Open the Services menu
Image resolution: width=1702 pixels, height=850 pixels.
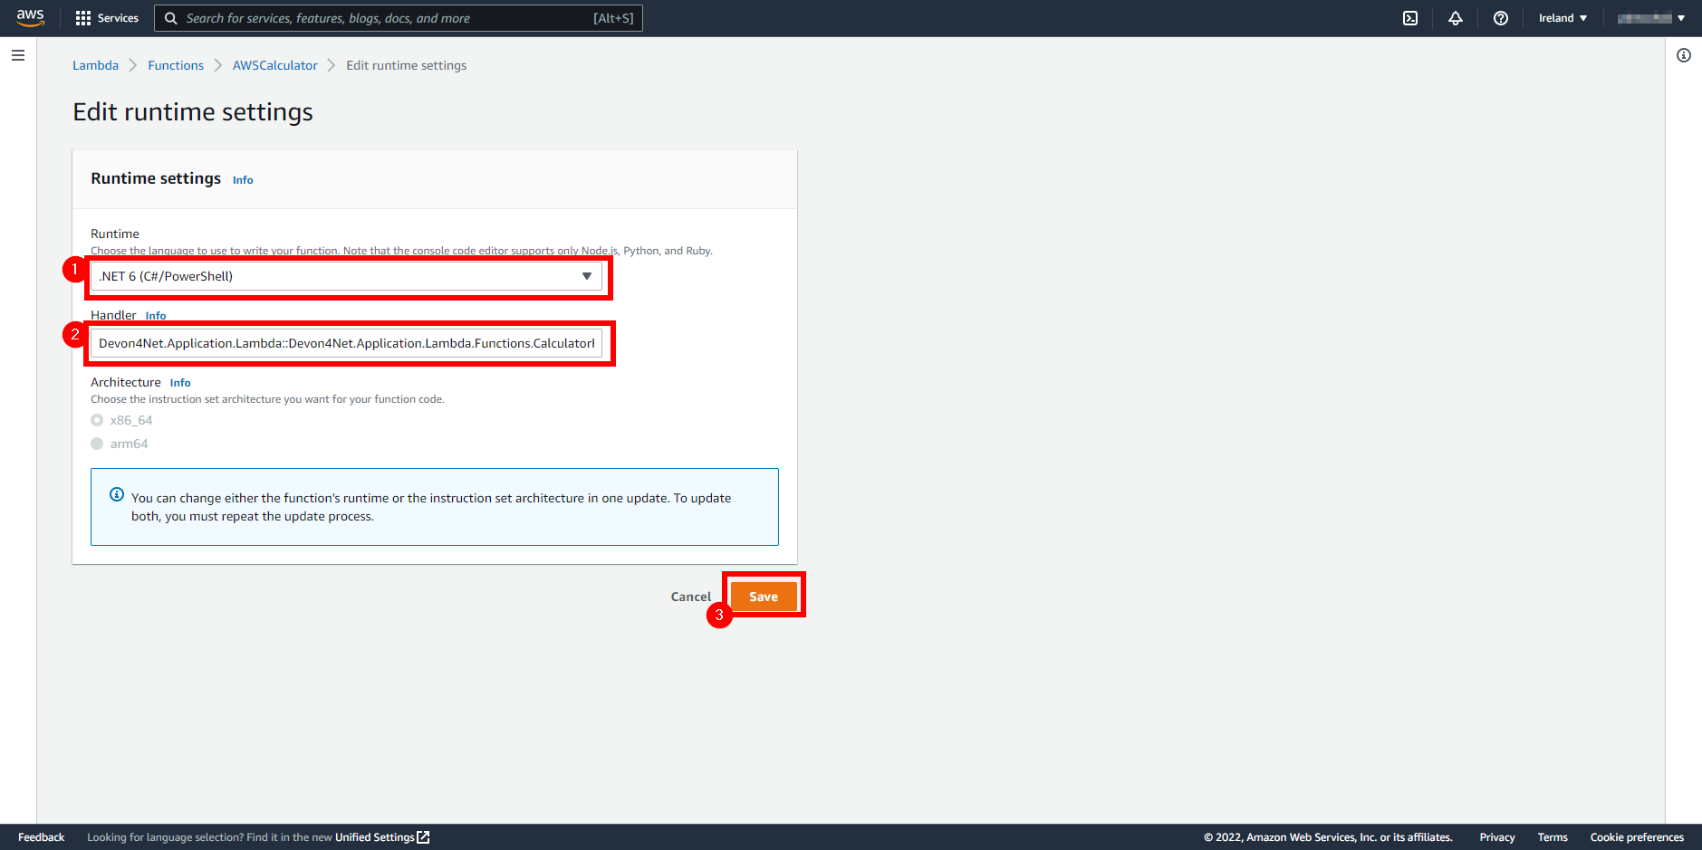(107, 17)
